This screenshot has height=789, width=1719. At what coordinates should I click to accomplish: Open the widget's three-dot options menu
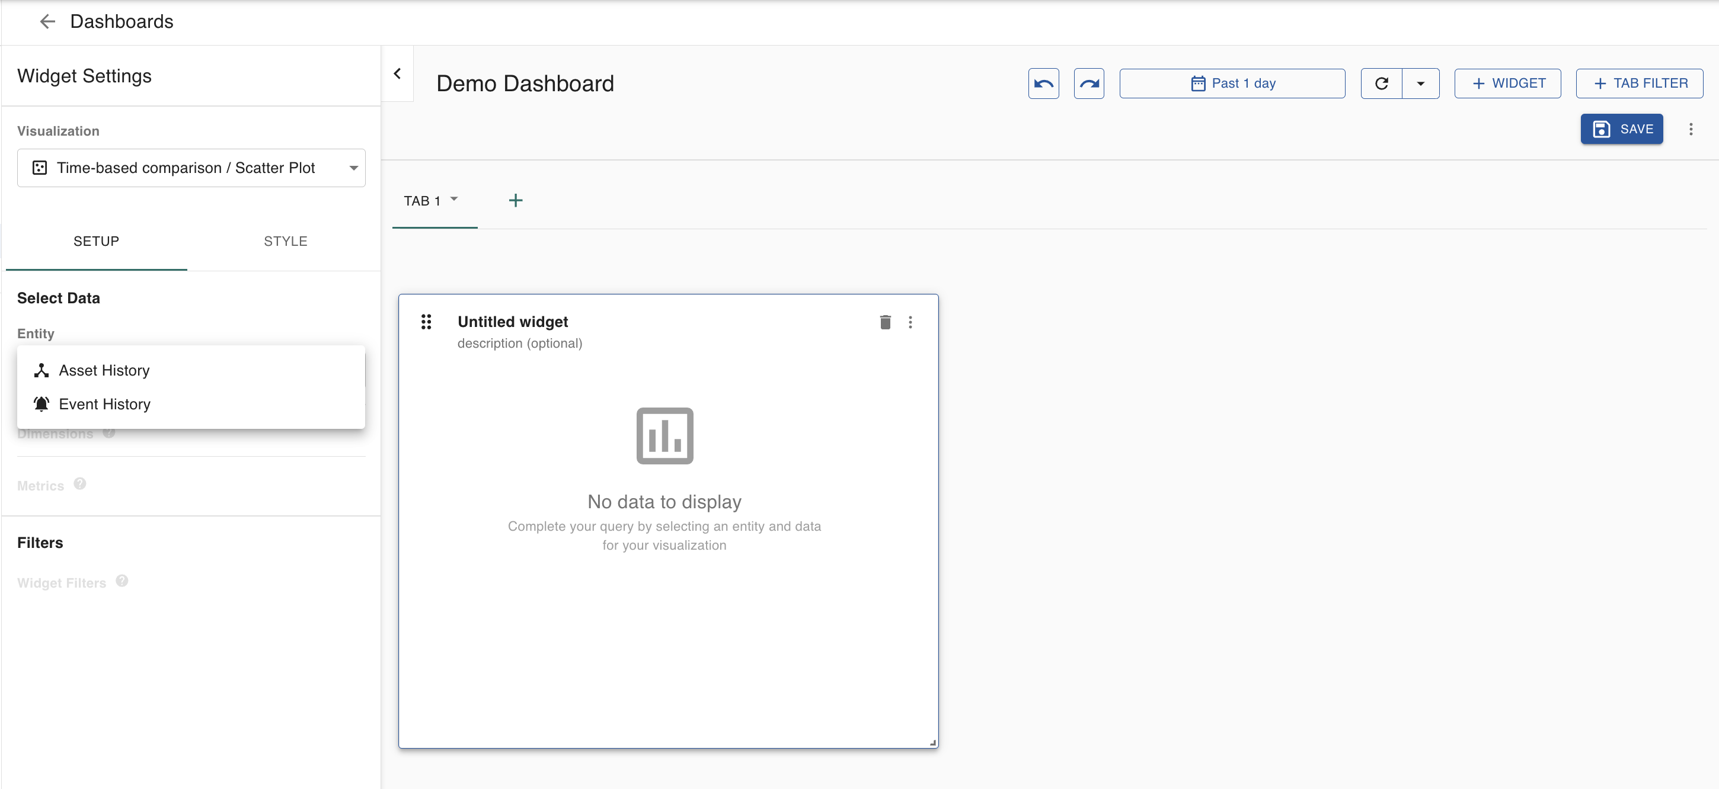click(909, 322)
